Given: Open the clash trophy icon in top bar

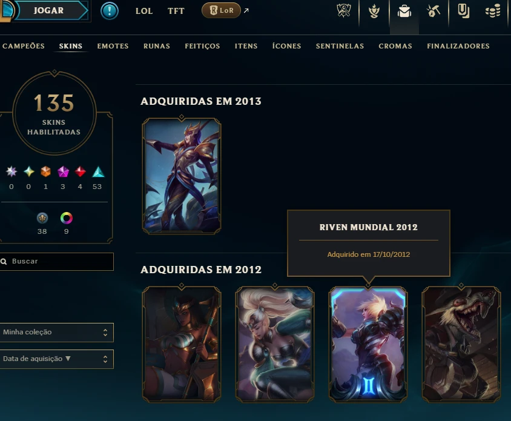Looking at the screenshot, I should point(343,11).
